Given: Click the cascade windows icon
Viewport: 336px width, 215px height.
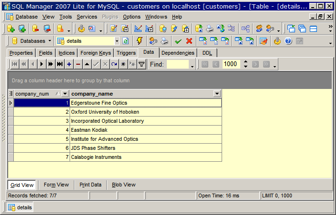Looking at the screenshot, I should coord(302,29).
